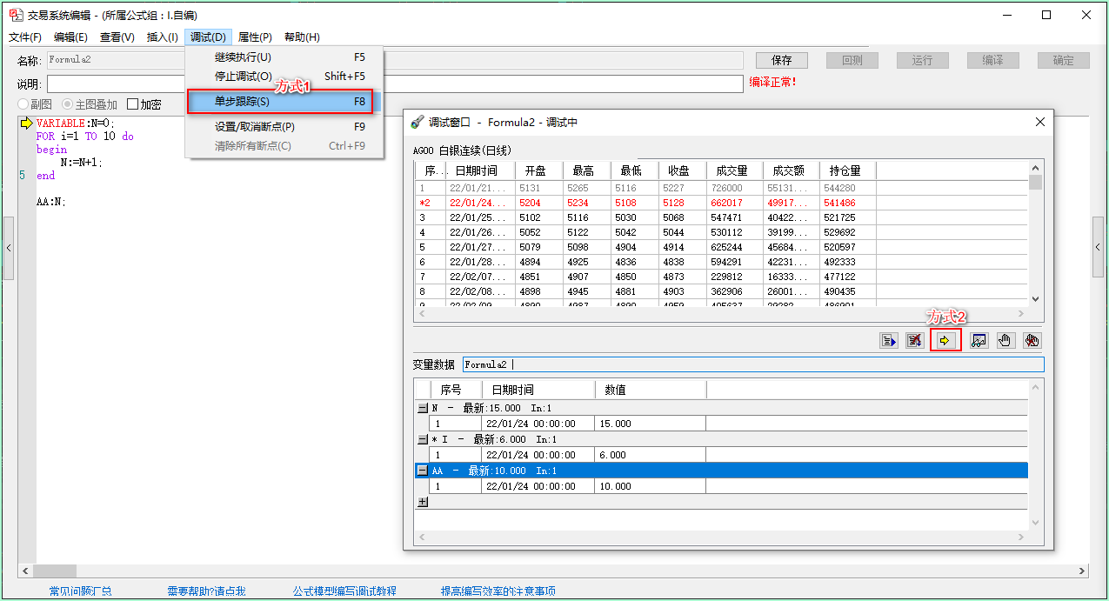This screenshot has height=601, width=1109.
Task: Choose 单步跟踪(S) from debug menu
Action: point(280,102)
